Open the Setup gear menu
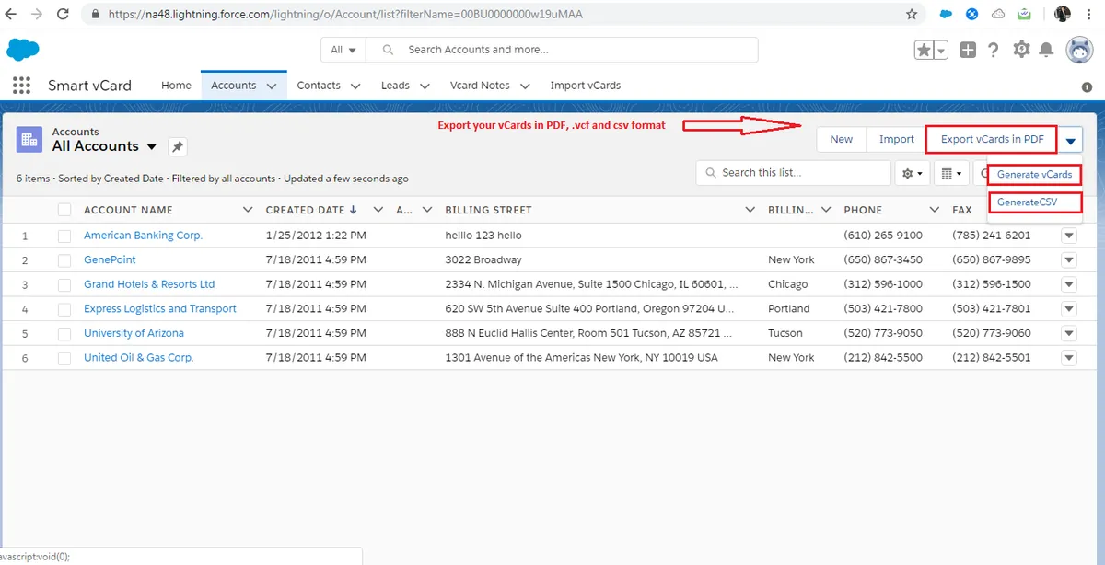The width and height of the screenshot is (1105, 565). (x=1021, y=50)
